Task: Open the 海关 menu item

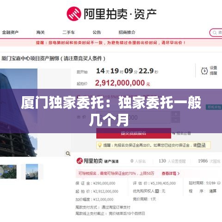Action: coord(40,32)
